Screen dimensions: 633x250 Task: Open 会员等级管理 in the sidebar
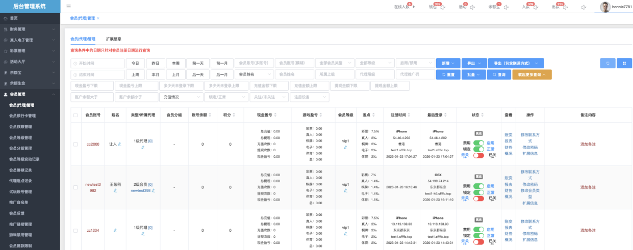pyautogui.click(x=20, y=137)
